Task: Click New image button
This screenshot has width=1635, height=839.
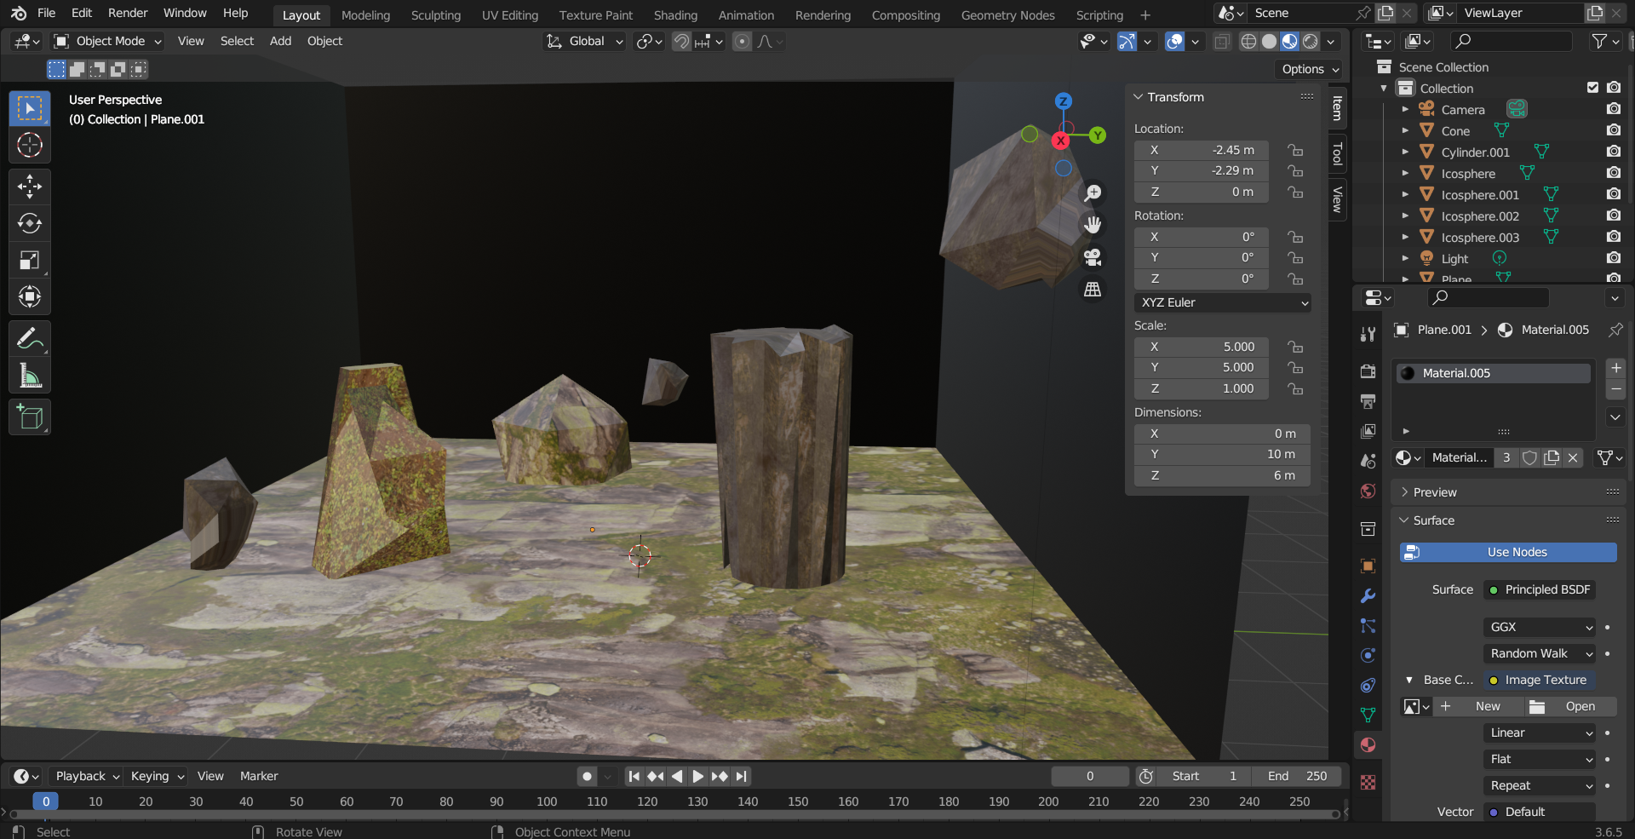Action: click(1480, 706)
